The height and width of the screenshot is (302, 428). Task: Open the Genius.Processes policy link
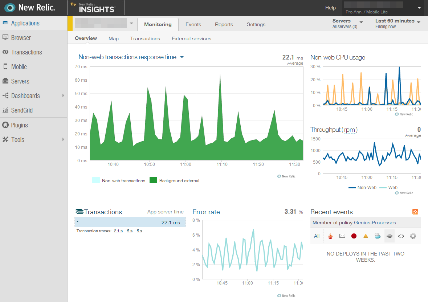[375, 223]
